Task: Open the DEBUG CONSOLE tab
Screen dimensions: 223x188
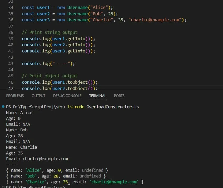Action: (67, 96)
